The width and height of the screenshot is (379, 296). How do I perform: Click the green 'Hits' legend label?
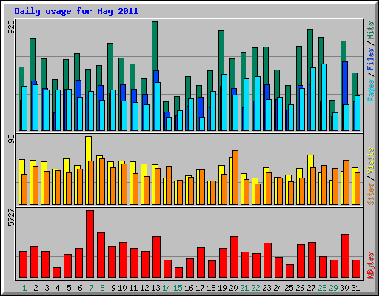click(370, 30)
